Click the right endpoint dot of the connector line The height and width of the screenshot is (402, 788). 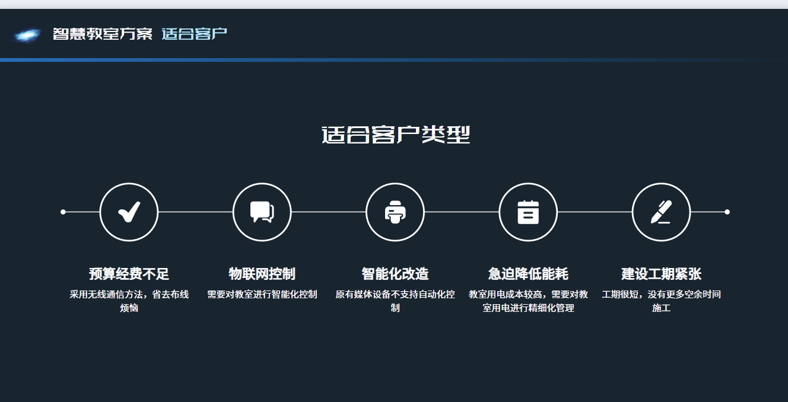[x=727, y=212]
